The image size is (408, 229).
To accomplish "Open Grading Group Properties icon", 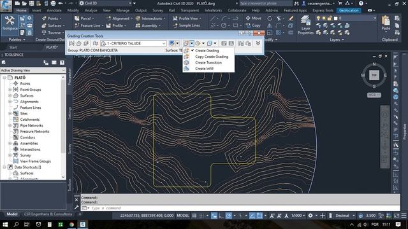I will (x=241, y=43).
